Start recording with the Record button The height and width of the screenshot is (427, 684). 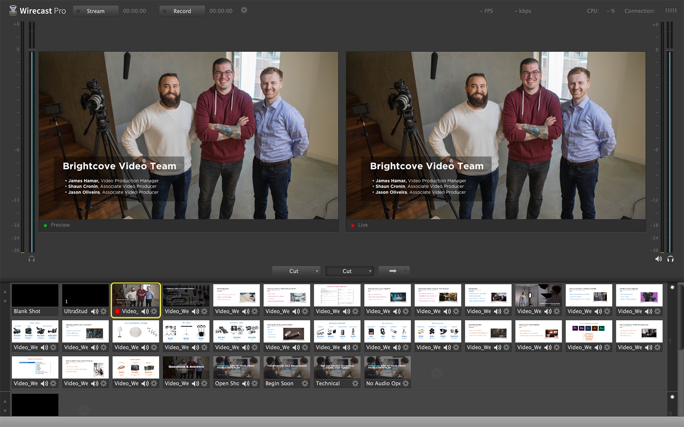click(182, 11)
